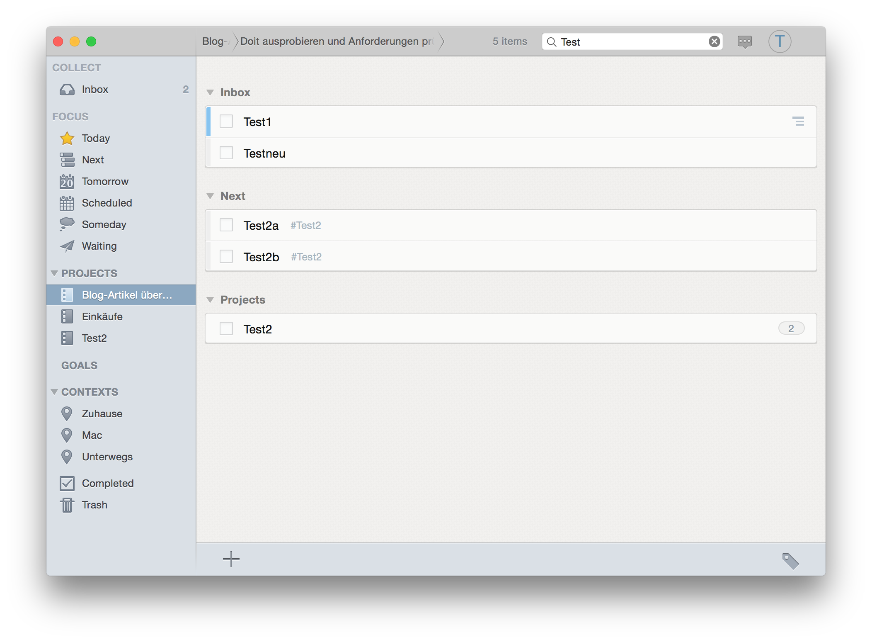Open the Test1 task details lines icon
Image resolution: width=872 pixels, height=642 pixels.
tap(798, 121)
